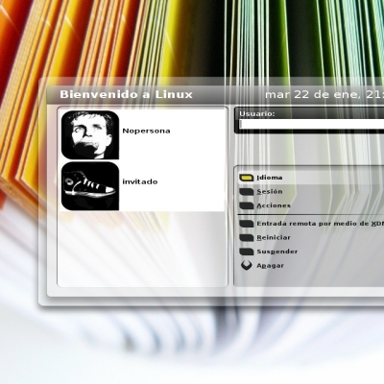
Task: Select the invitado sneaker avatar
Action: coord(90,186)
